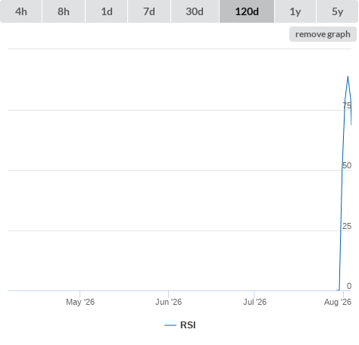
Task: Open the 30d time range tab
Action: pos(195,11)
